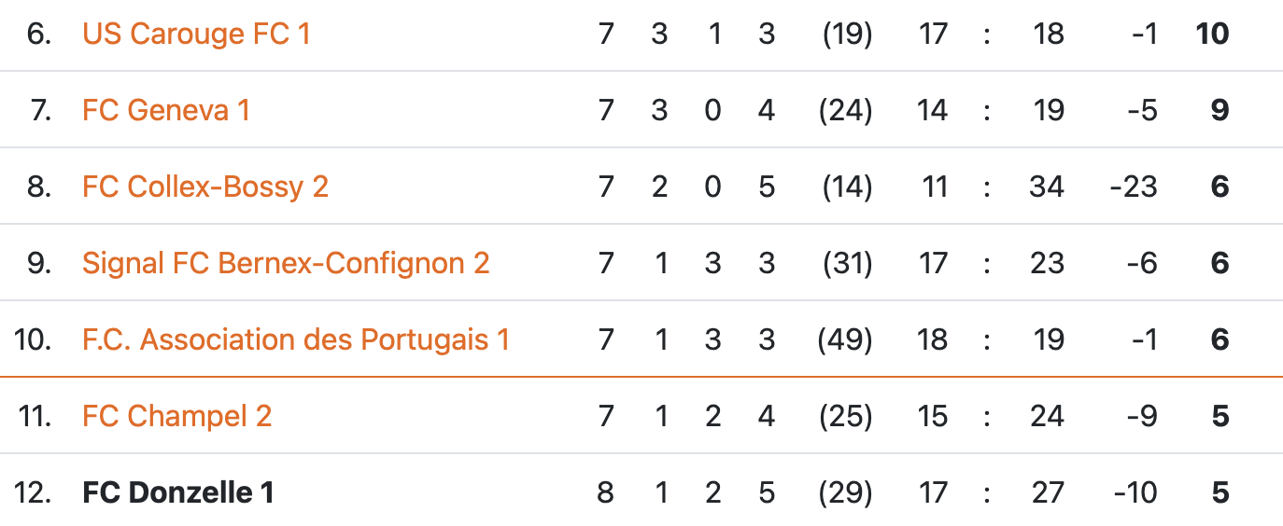Viewport: 1283px width, 526px height.
Task: Click rank number 6 in the table
Action: 39,35
